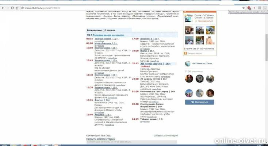Open 'Тайные знаки | 12+' at 05:15
This screenshot has width=268, height=146.
pyautogui.click(x=106, y=39)
